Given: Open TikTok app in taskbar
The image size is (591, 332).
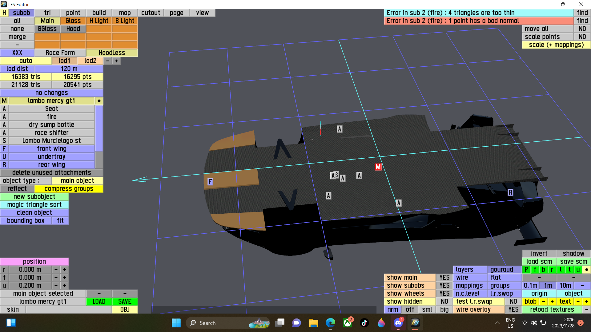Looking at the screenshot, I should pos(364,323).
